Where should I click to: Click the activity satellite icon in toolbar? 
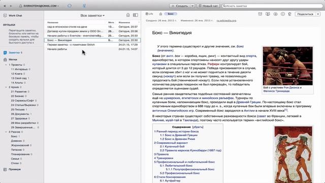(84, 6)
